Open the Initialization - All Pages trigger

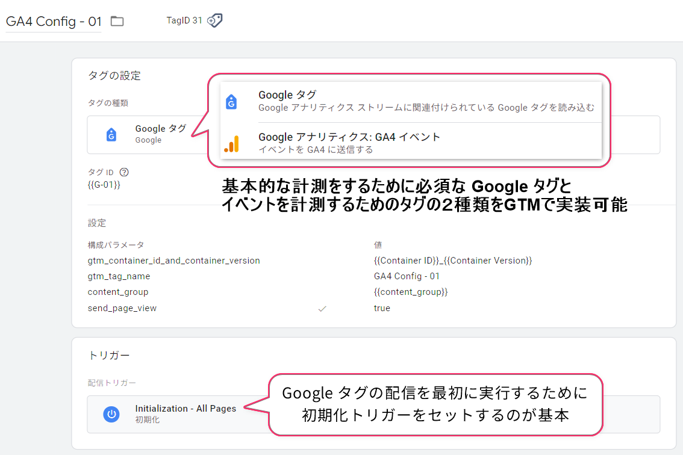tap(373, 414)
